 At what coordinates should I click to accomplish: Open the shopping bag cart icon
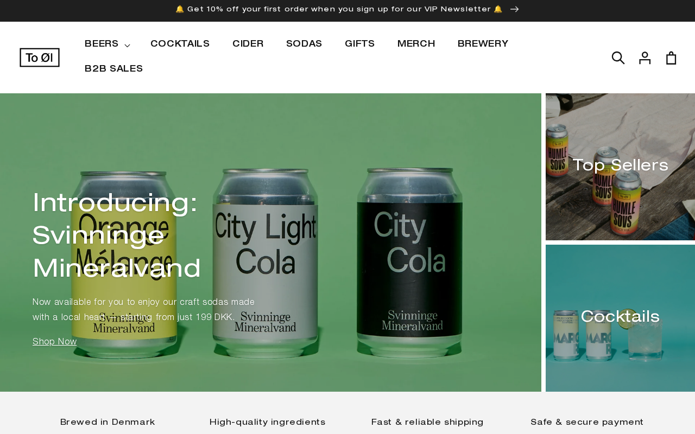pos(671,58)
